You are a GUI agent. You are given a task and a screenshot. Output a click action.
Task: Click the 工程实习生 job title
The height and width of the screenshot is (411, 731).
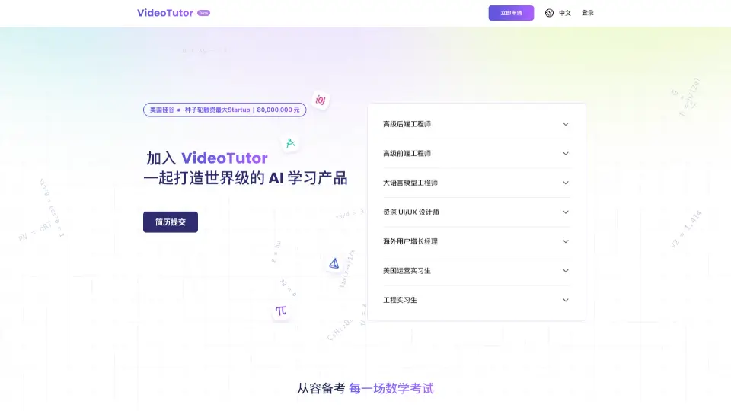click(x=400, y=300)
